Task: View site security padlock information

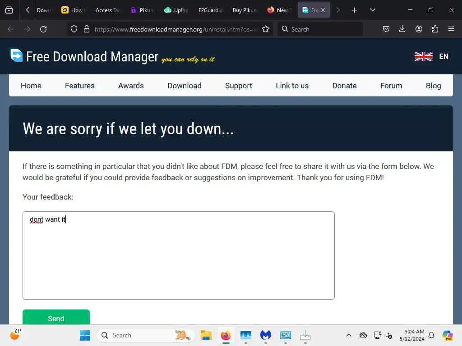Action: (87, 29)
